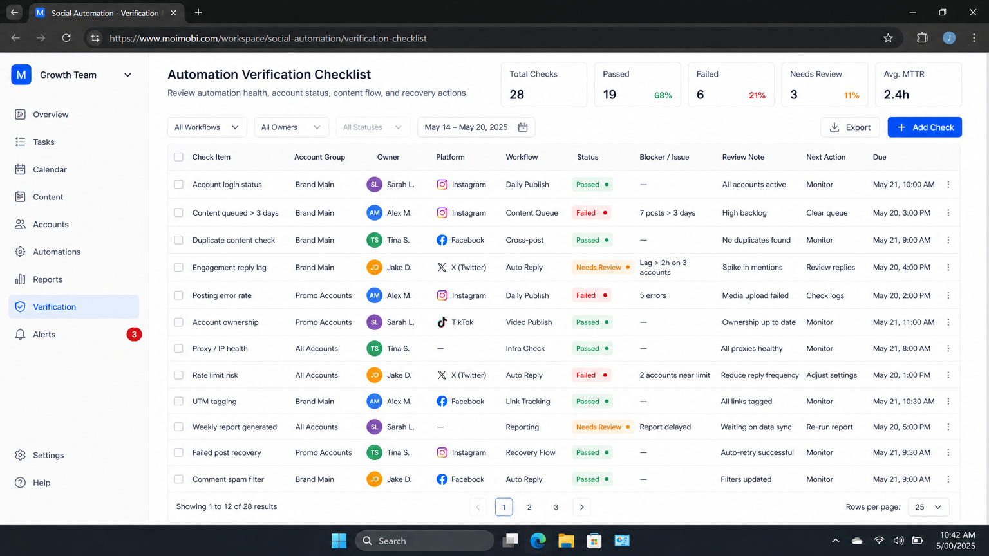Open three-dot menu for Rate limit risk
Viewport: 989px width, 556px height.
tap(948, 375)
